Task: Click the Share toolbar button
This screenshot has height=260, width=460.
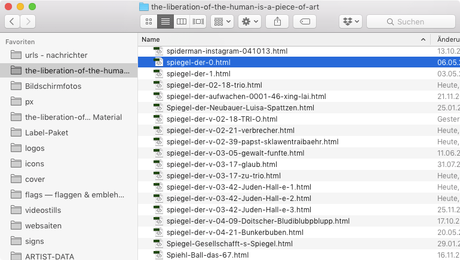Action: click(277, 21)
